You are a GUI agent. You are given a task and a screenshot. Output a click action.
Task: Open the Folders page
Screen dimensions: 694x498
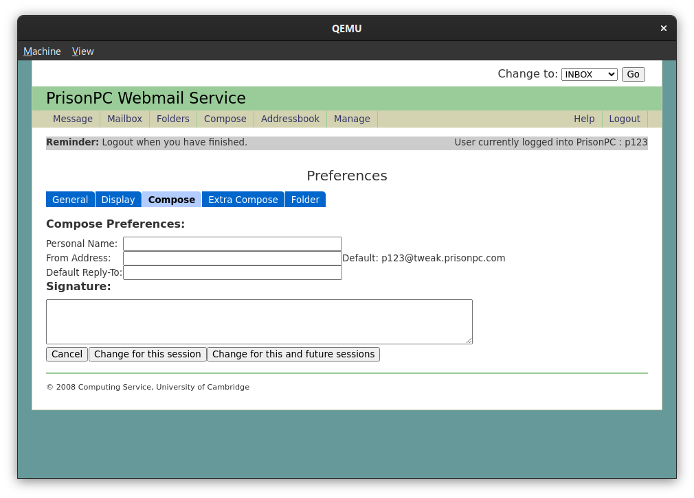(173, 119)
